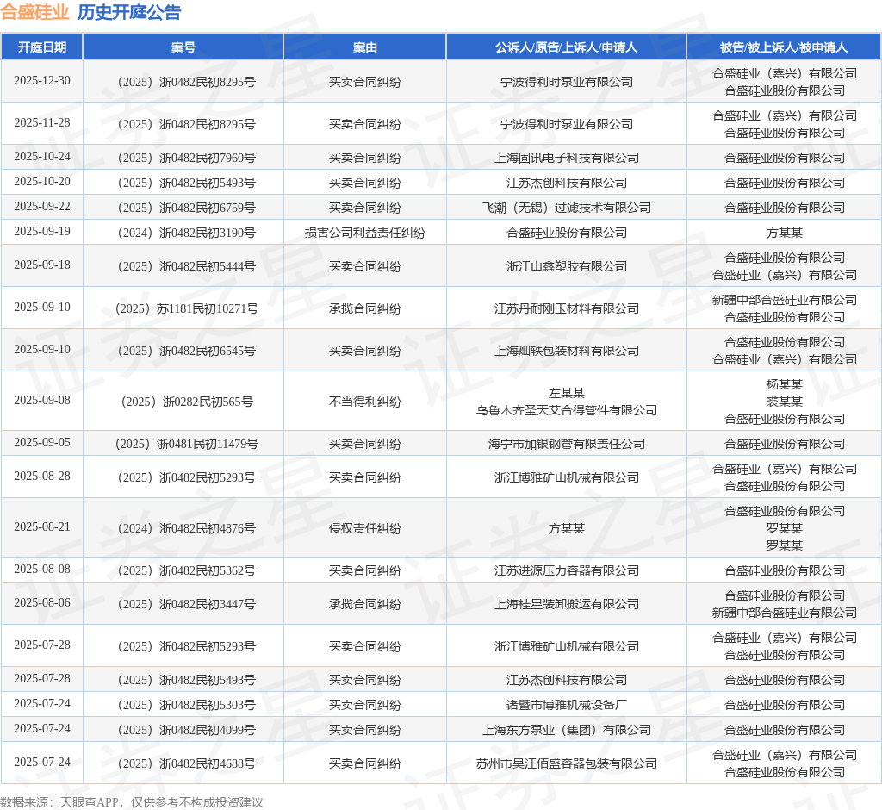Screen dimensions: 882x810
Task: Click the 开庭日期 column header
Action: click(x=42, y=47)
